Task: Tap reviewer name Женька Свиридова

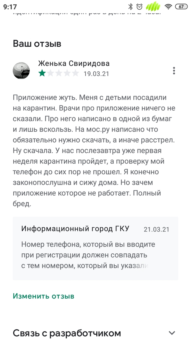Action: pos(74,63)
